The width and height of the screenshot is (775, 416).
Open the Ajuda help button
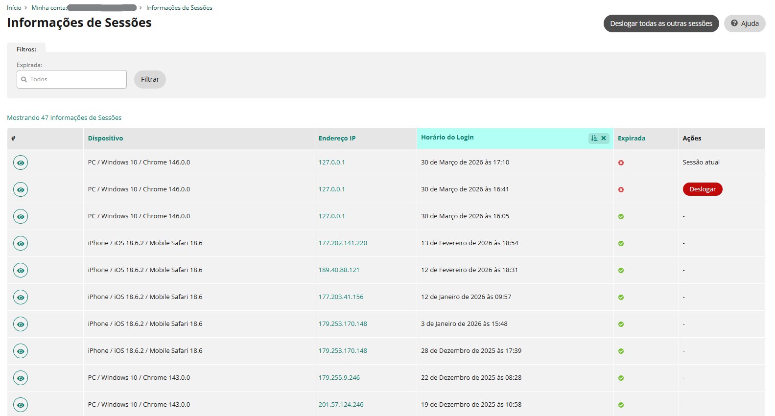click(744, 23)
